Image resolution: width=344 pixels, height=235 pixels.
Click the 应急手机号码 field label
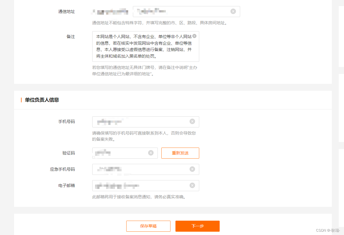click(62, 169)
